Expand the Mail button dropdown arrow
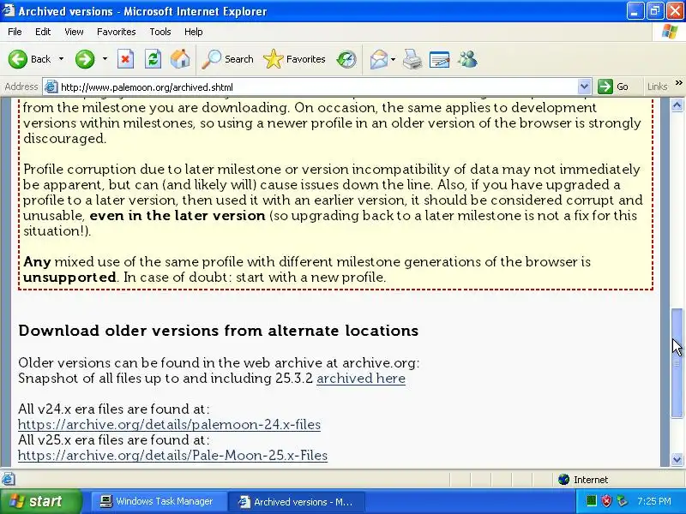The image size is (686, 514). 393,59
